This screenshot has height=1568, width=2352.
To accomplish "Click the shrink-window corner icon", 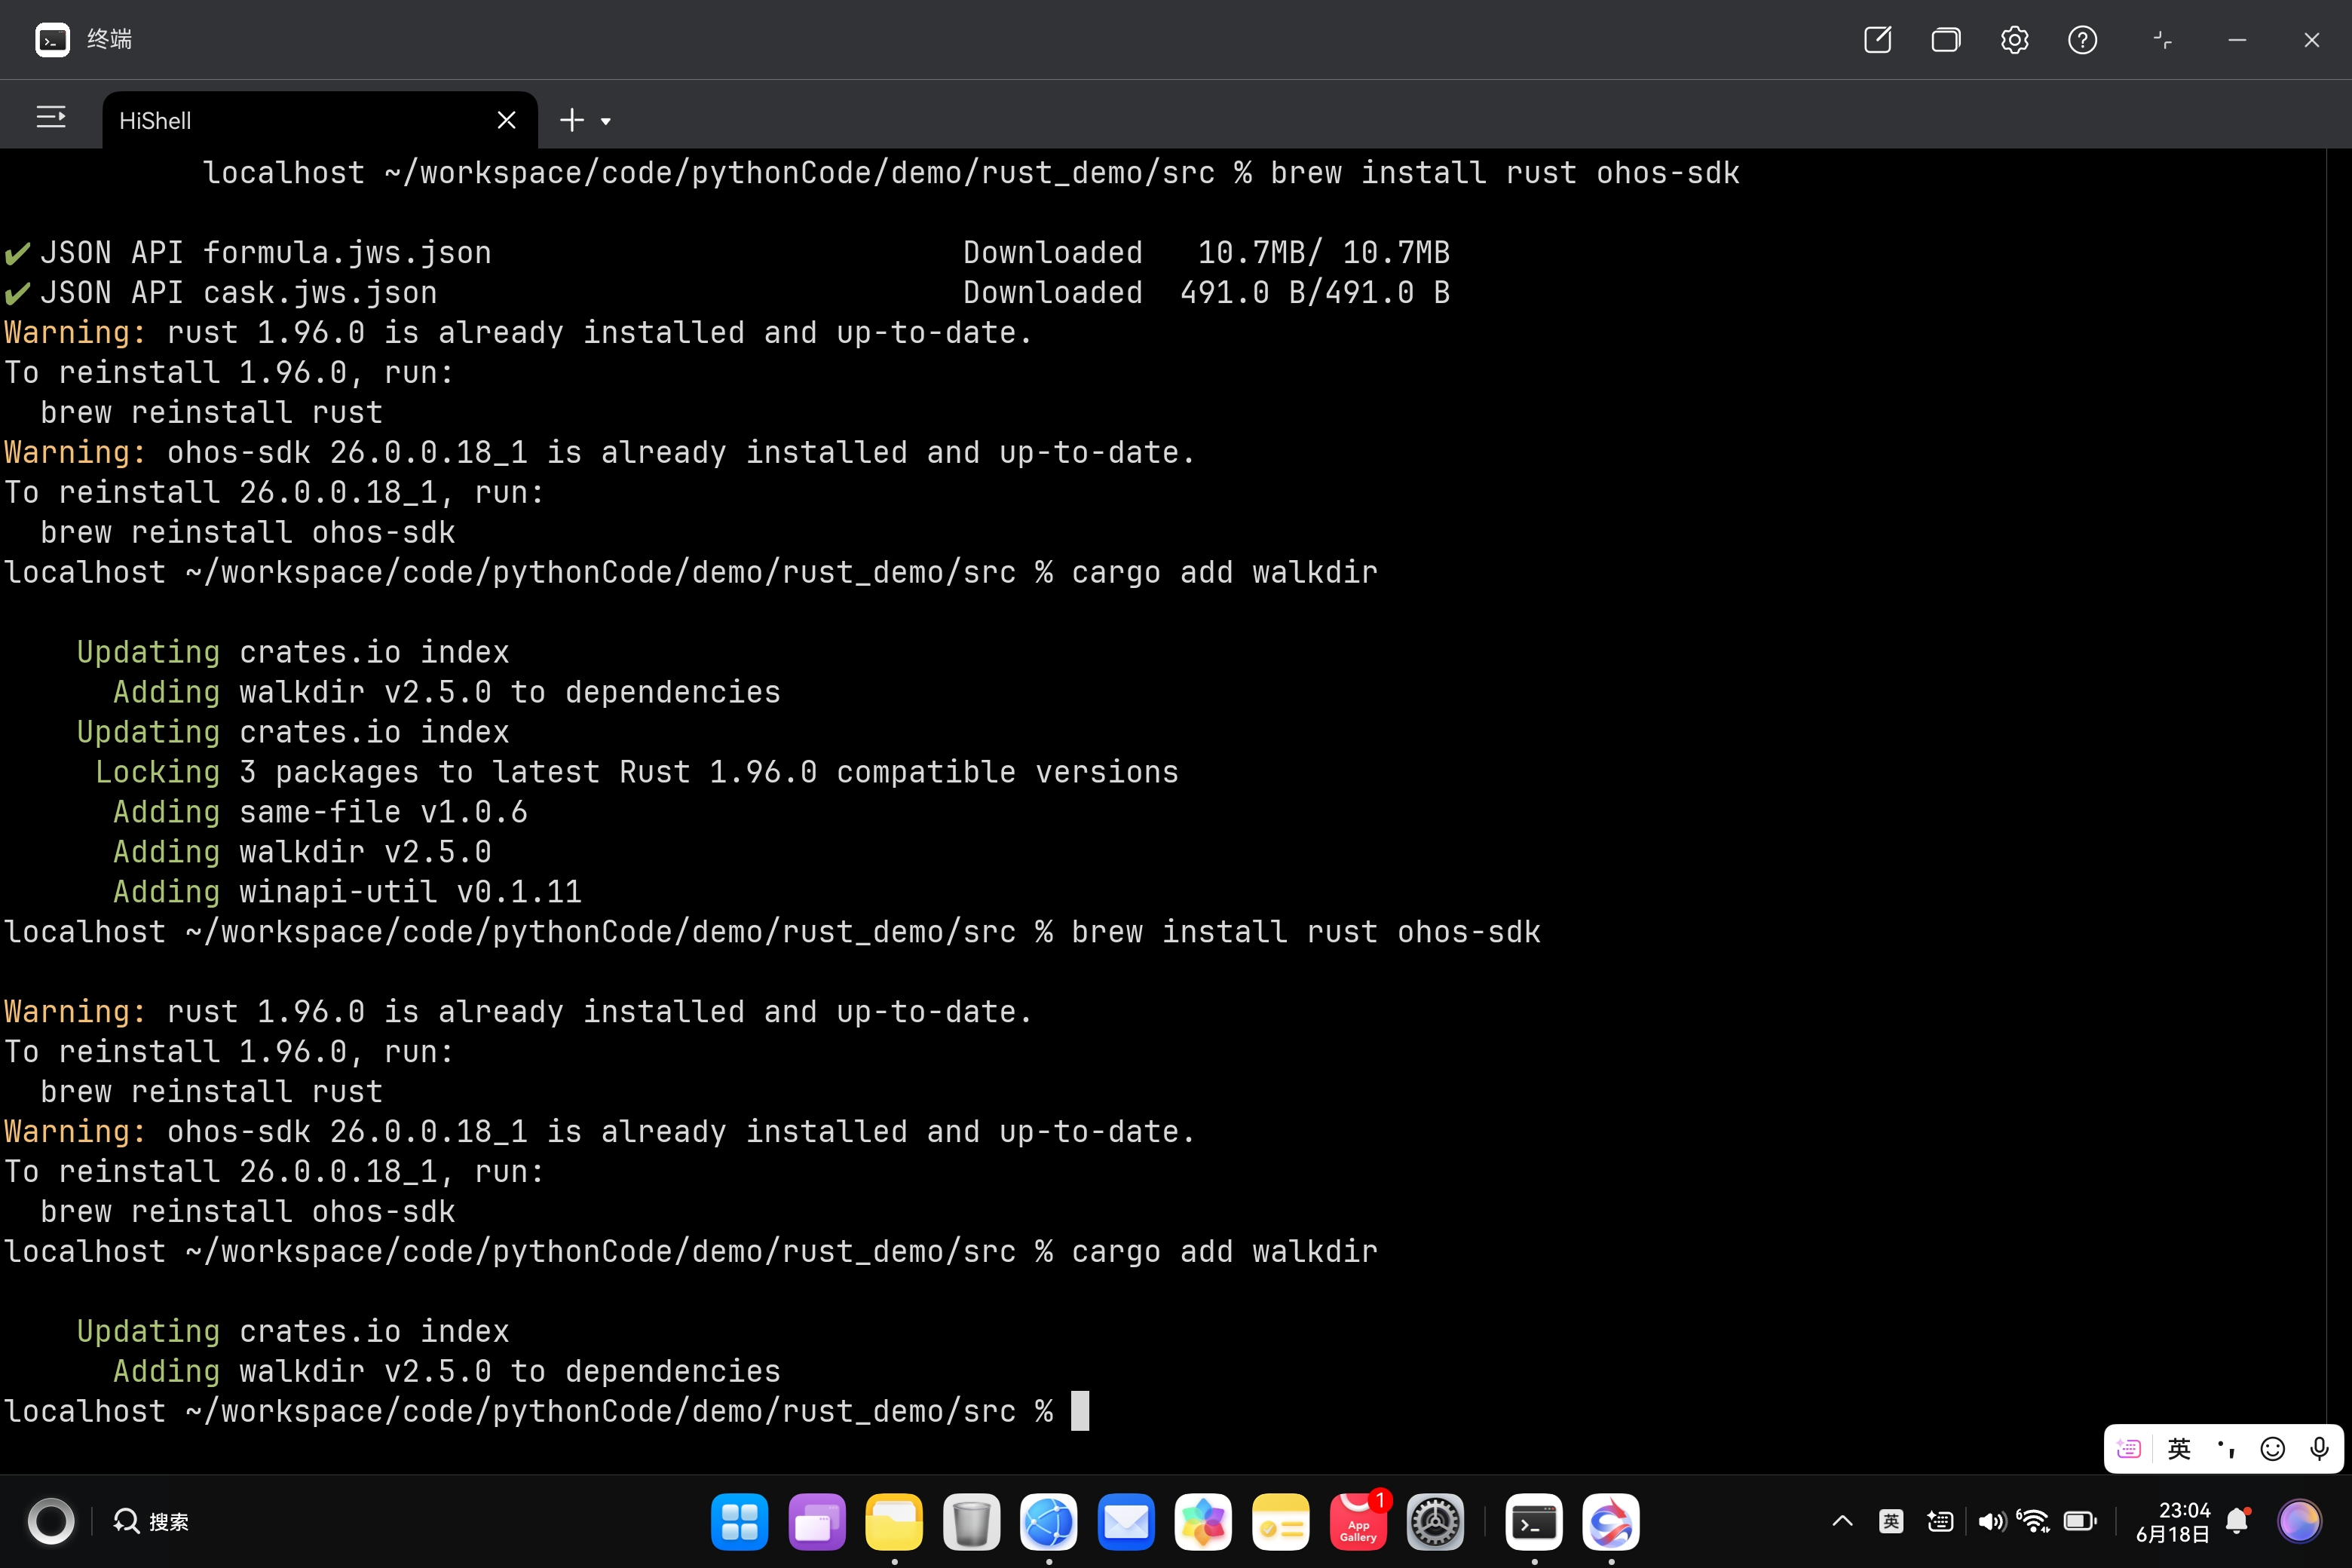I will (2162, 40).
